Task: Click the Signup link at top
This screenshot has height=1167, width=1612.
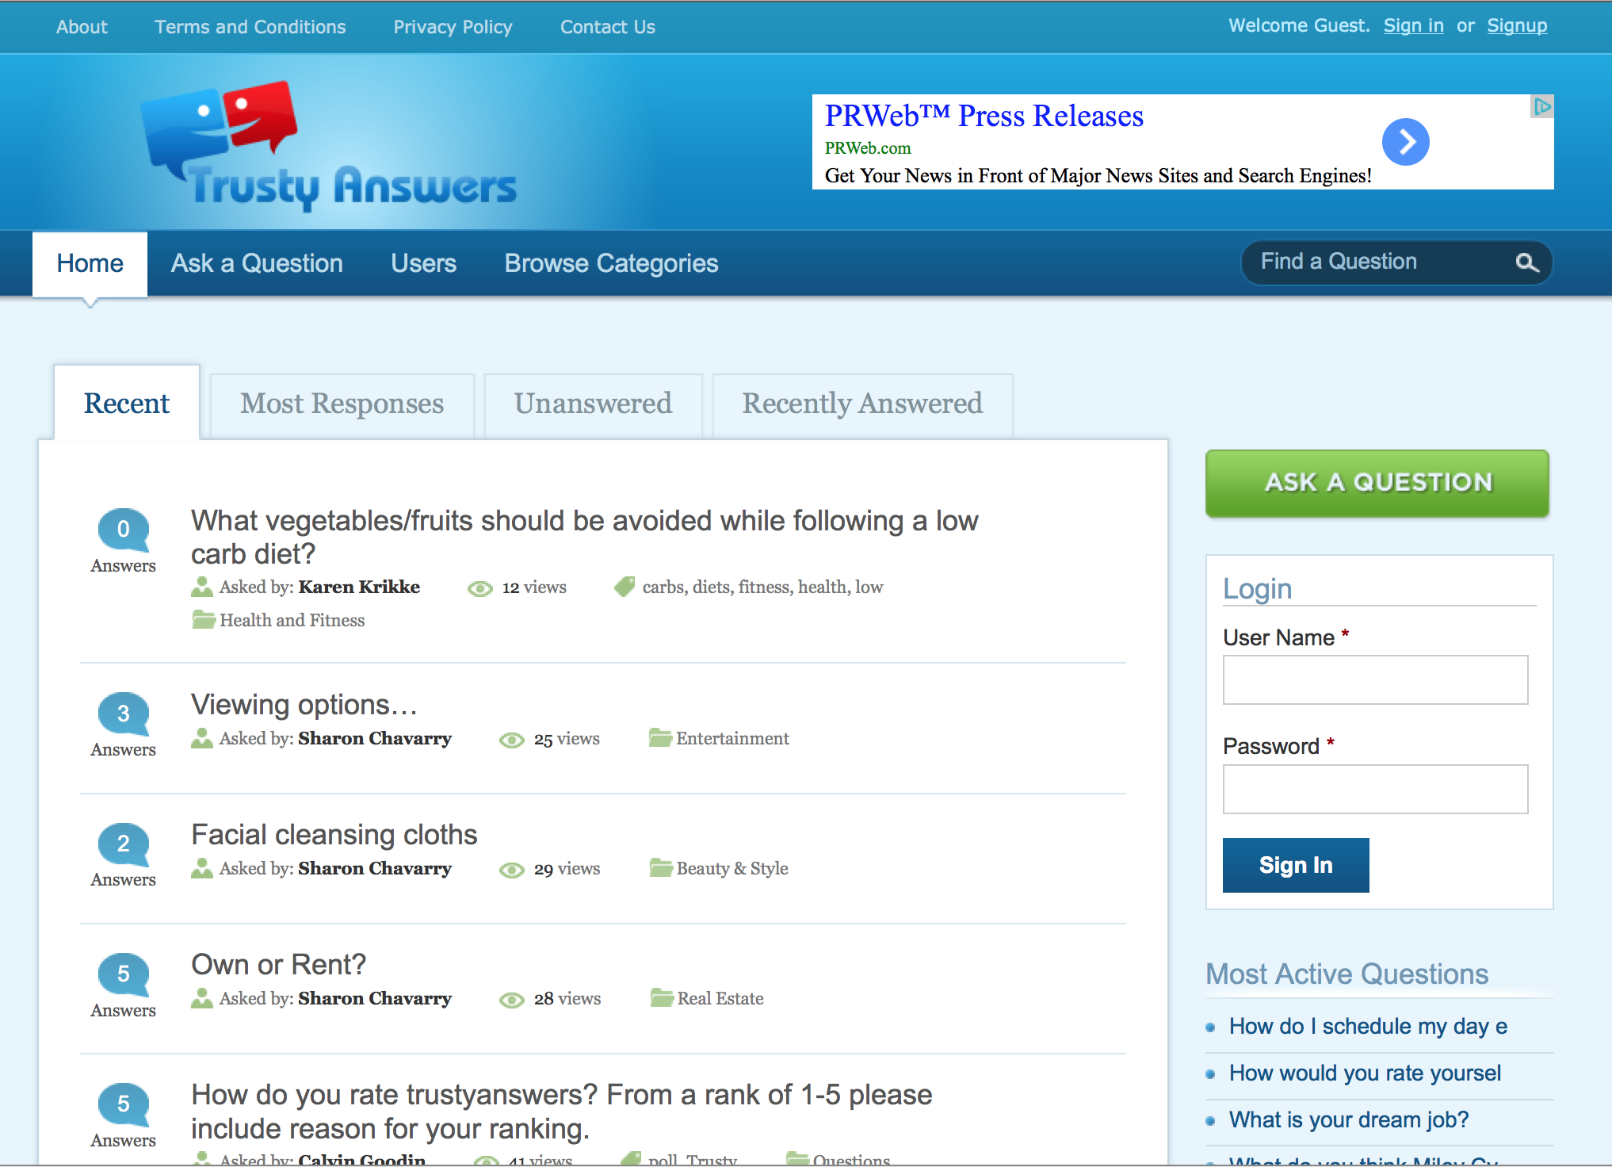Action: pos(1516,26)
